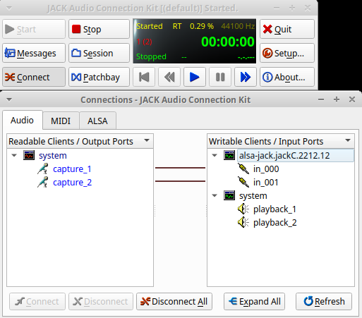Click the 44100 Hz sample rate readout
This screenshot has width=362, height=318.
238,26
